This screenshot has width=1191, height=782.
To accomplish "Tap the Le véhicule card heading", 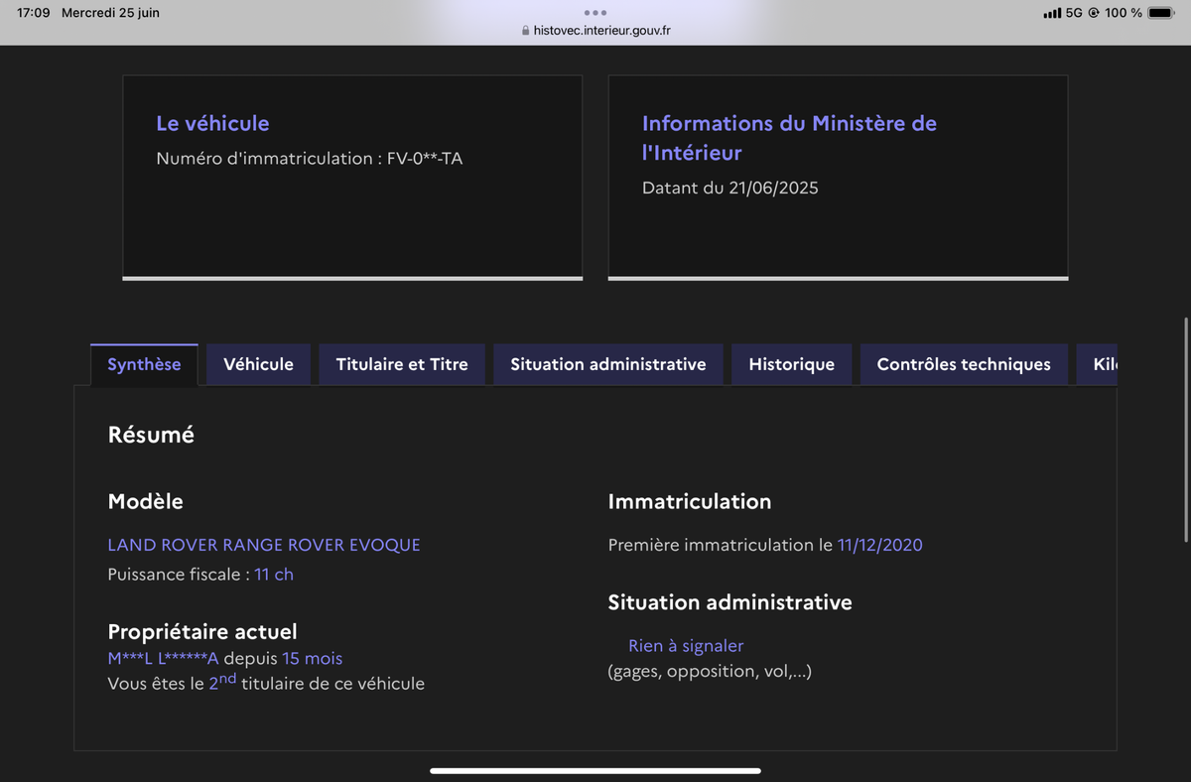I will 212,123.
